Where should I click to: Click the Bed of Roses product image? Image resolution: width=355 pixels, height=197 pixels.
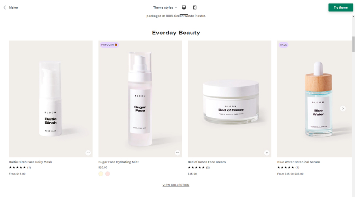[230, 99]
